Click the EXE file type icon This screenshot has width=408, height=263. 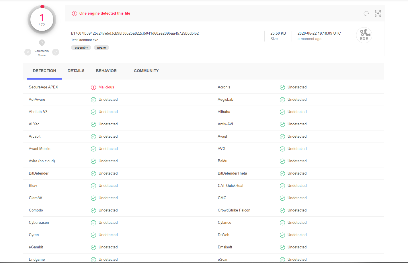click(x=364, y=35)
